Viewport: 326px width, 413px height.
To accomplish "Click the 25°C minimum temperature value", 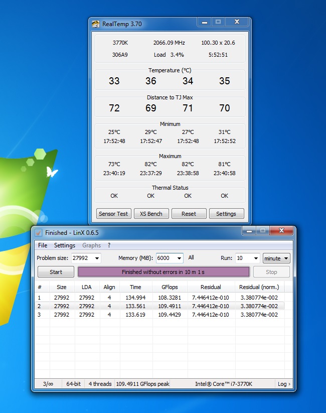I will point(114,132).
